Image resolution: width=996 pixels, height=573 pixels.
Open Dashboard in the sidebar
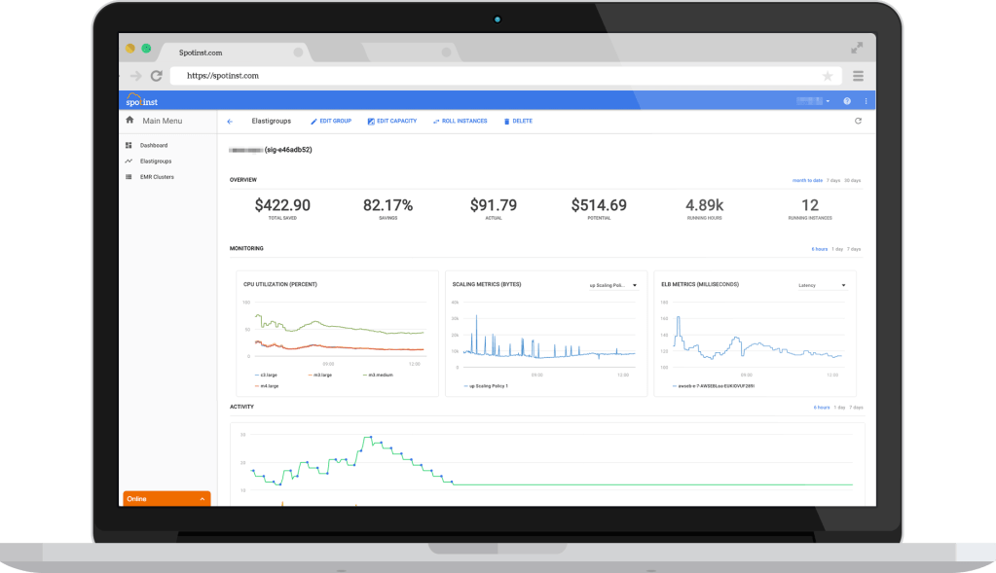tap(154, 145)
